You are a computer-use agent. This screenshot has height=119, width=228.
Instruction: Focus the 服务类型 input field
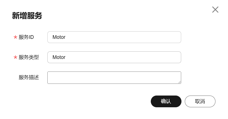114,57
